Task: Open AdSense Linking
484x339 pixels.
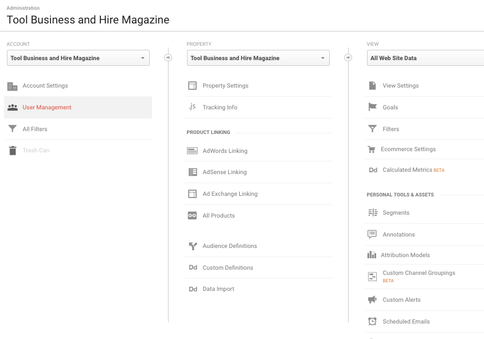Action: pyautogui.click(x=225, y=172)
